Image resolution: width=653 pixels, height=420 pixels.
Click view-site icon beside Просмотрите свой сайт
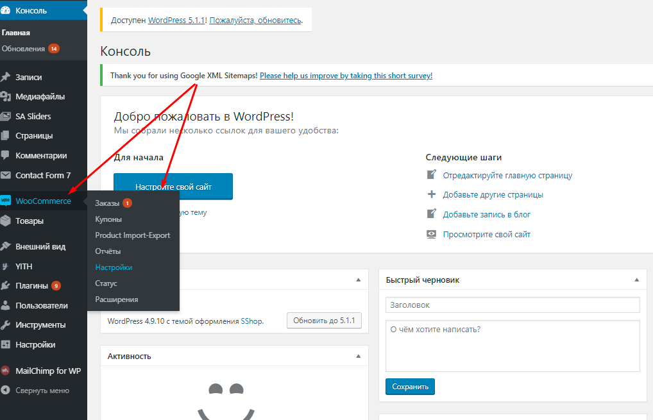click(x=432, y=234)
